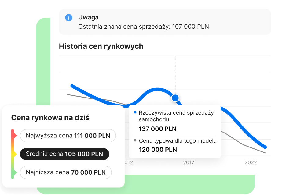Select the Najwyższa cena 111 000 PLN pill
The height and width of the screenshot is (195, 286).
[68, 136]
